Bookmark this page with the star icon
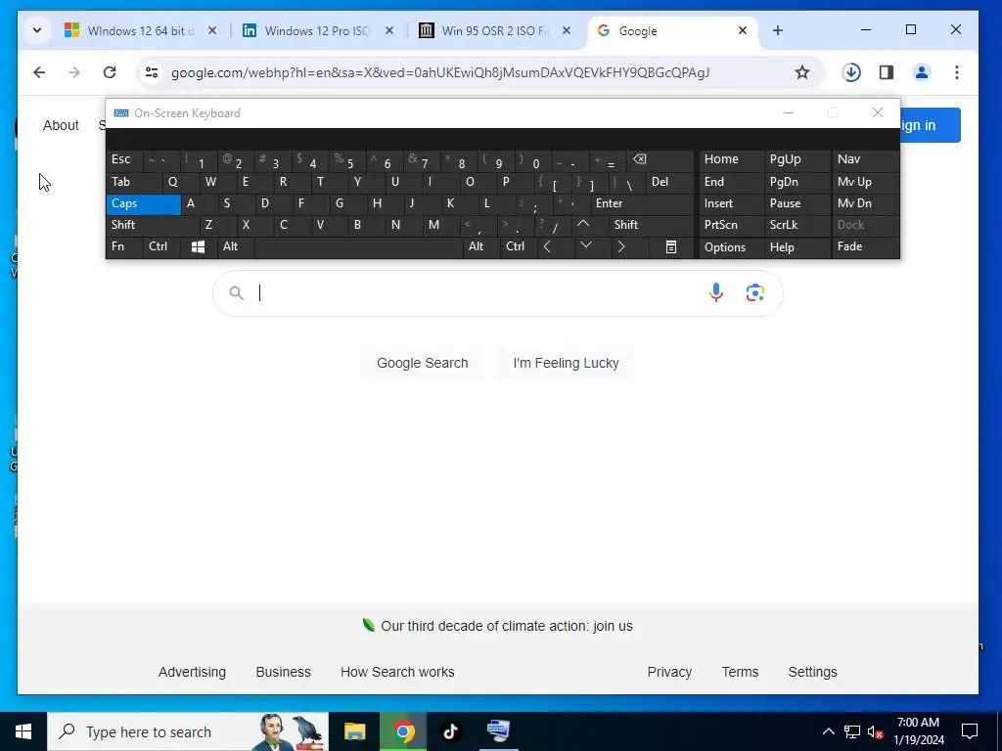 (x=802, y=72)
